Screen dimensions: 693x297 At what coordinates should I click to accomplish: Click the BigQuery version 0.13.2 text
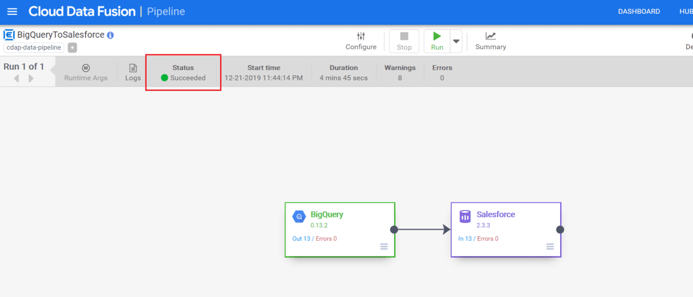(x=319, y=225)
